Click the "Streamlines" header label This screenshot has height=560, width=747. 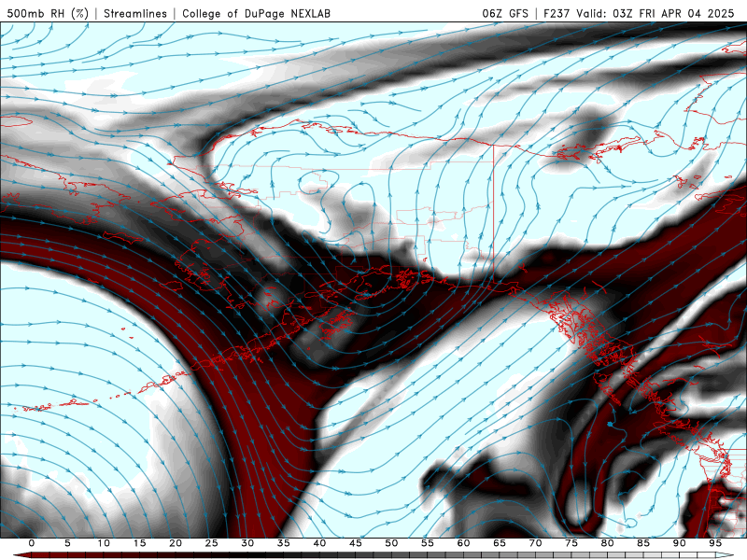click(135, 13)
